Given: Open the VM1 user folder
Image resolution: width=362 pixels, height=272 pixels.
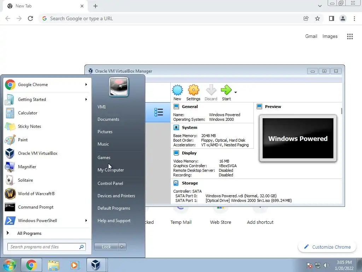Looking at the screenshot, I should [x=101, y=107].
